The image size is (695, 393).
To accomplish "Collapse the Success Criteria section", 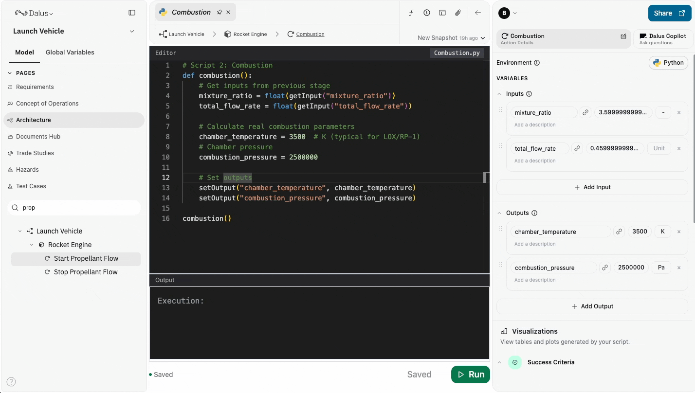I will [499, 362].
